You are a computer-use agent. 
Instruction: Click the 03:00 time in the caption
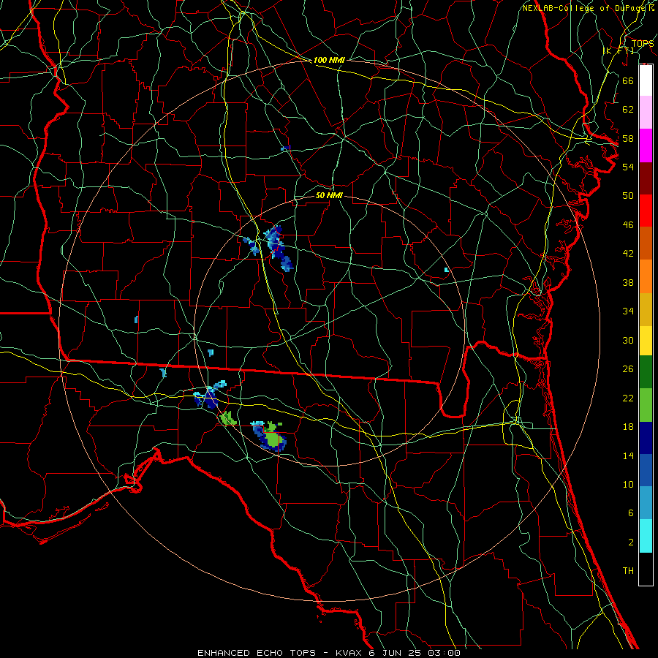click(444, 653)
